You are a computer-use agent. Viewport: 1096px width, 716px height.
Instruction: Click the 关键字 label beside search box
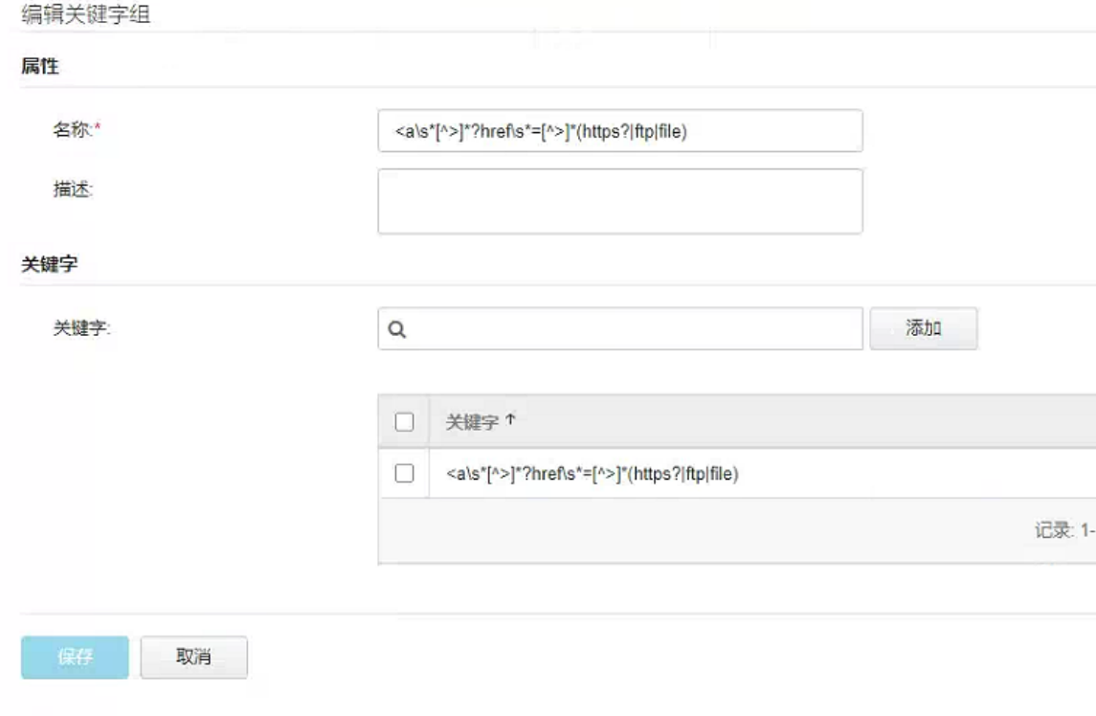tap(82, 328)
